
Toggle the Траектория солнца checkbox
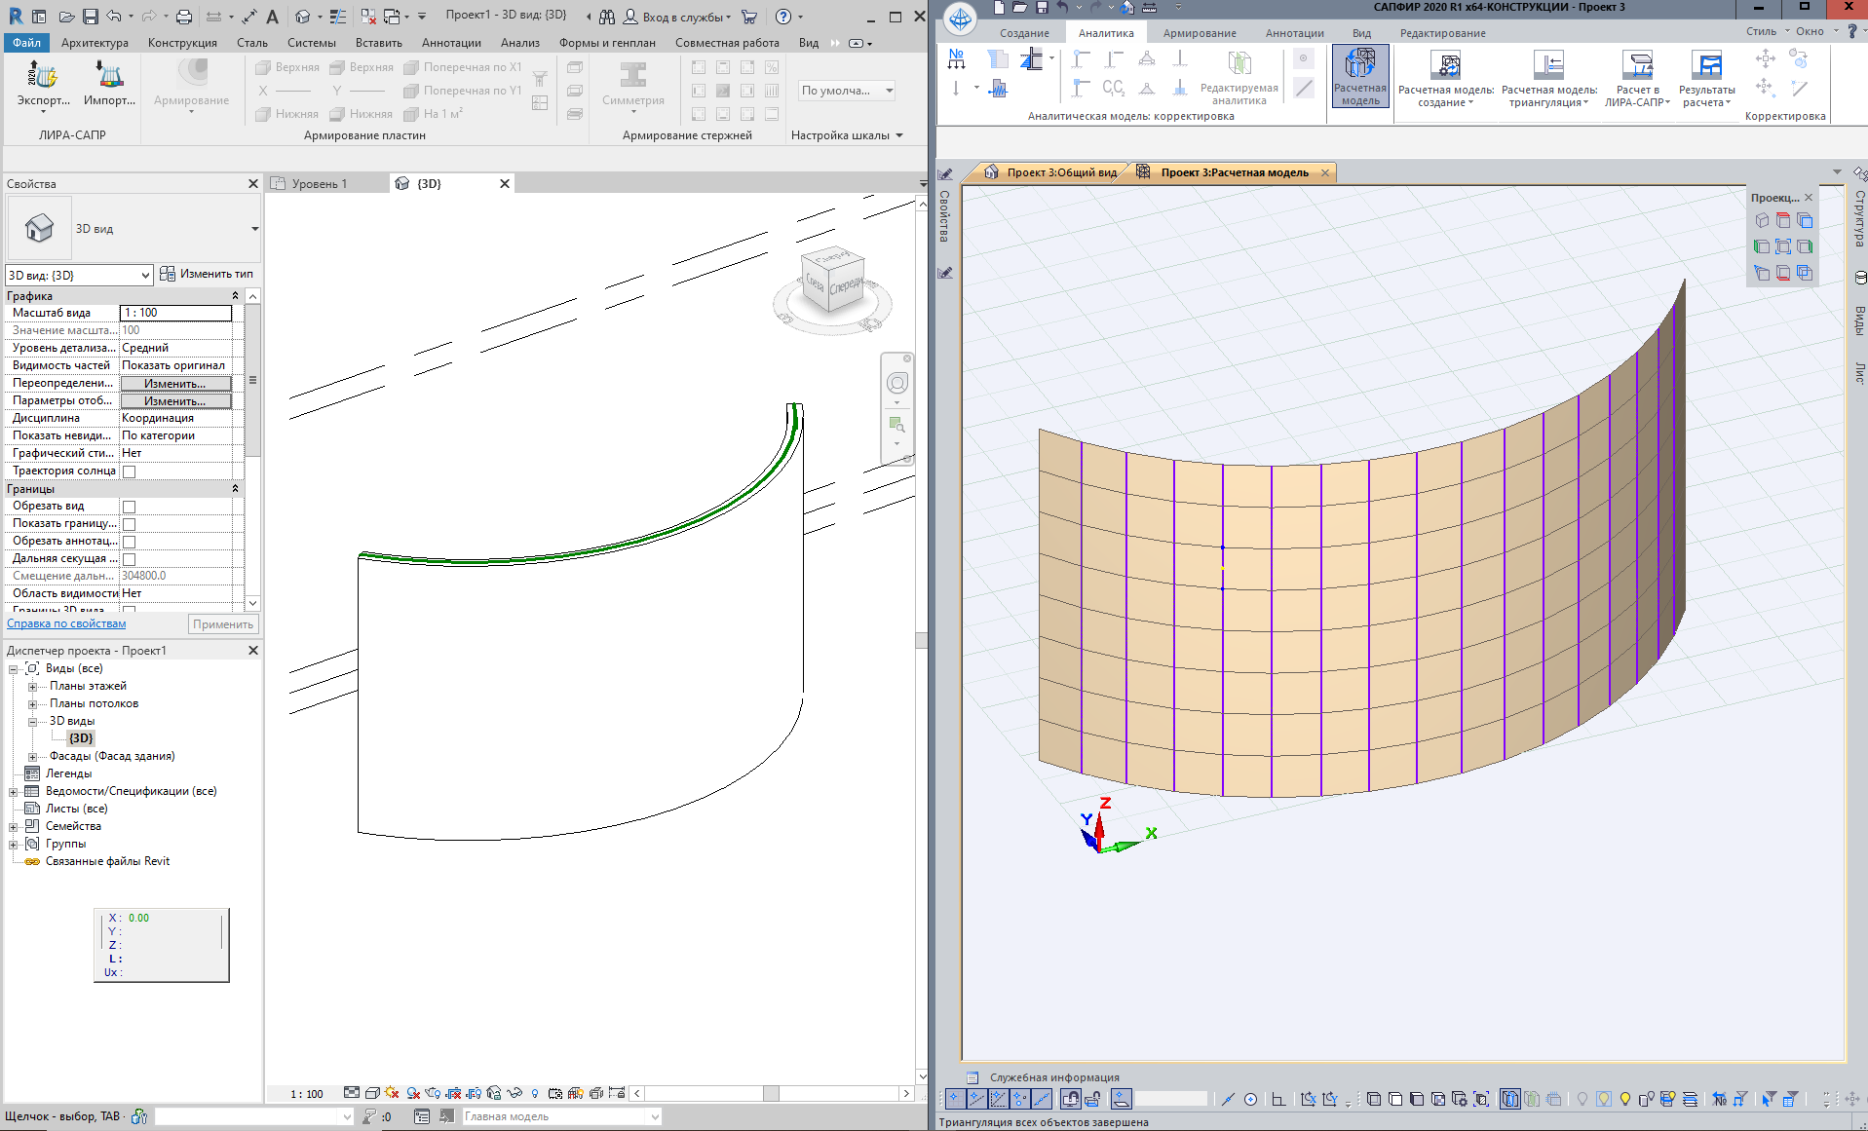pyautogui.click(x=129, y=471)
